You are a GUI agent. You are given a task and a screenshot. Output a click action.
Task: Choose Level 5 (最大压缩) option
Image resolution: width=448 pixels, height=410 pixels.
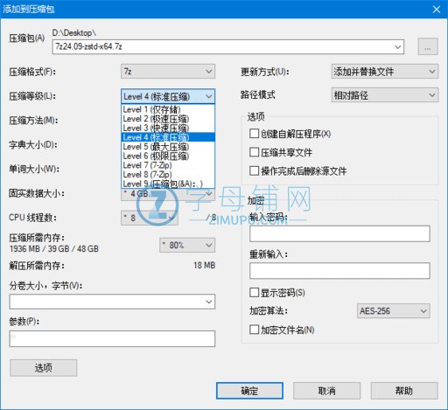pos(168,147)
